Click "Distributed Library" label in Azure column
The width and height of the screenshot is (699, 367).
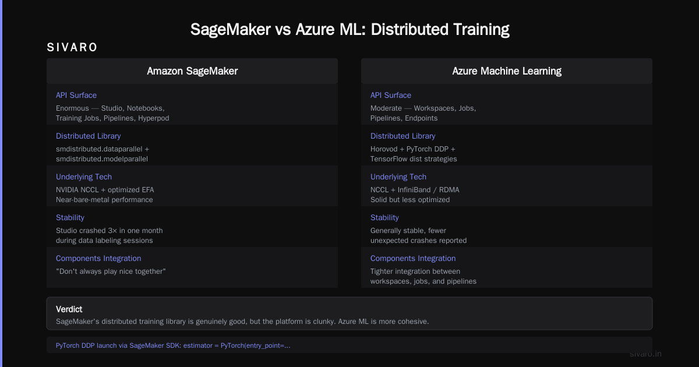(403, 136)
